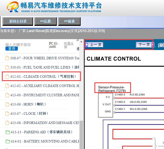
Task: Open 413-00 Instrument Cluster and Panel
Action: click(45, 95)
